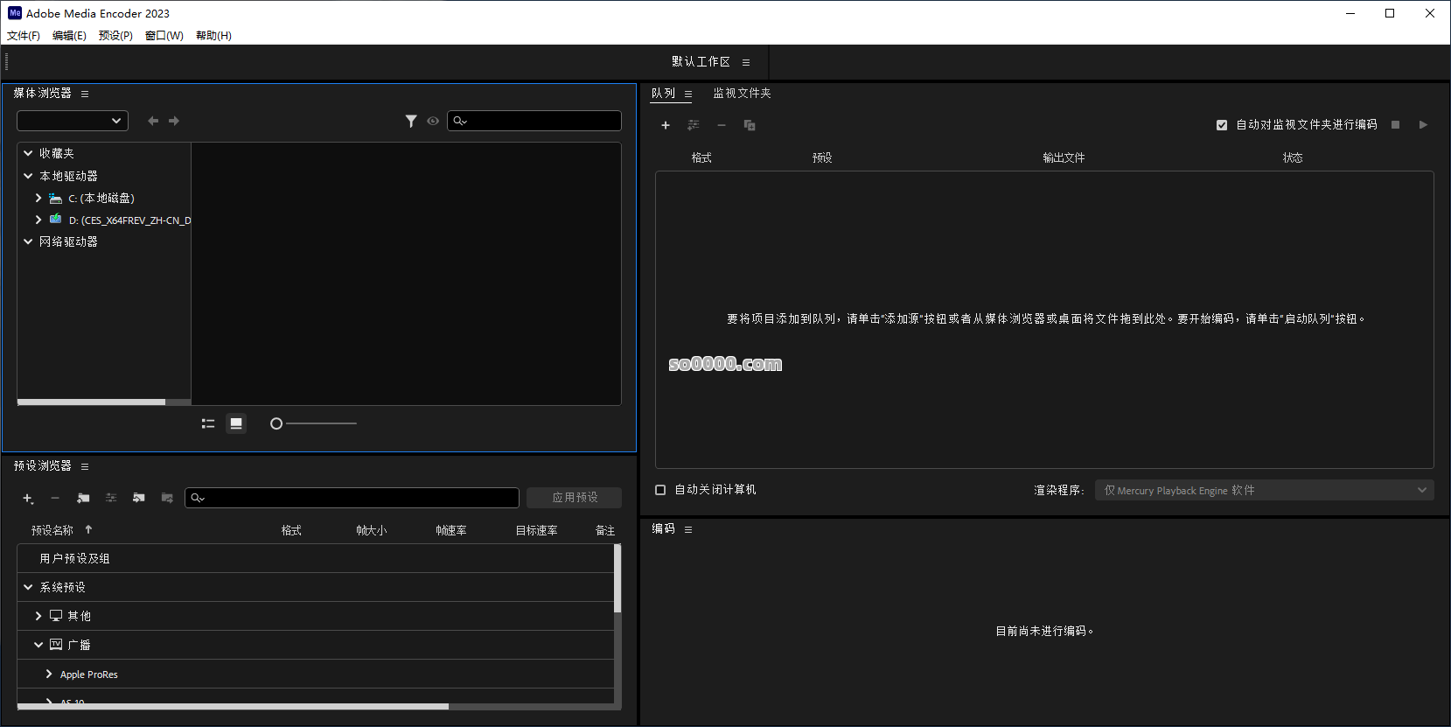Select the 其他 monitor icon
The width and height of the screenshot is (1451, 727).
point(56,616)
